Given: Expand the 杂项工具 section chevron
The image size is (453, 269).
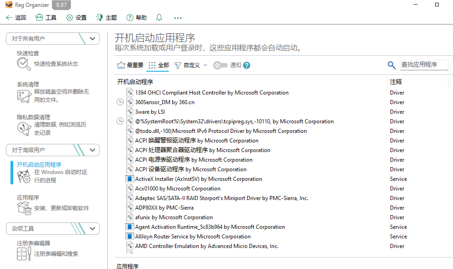Looking at the screenshot, I should [x=93, y=228].
